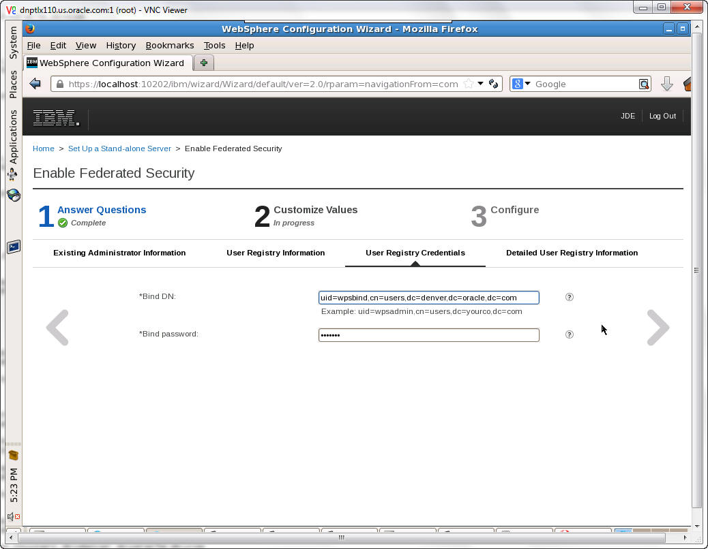Screen dimensions: 708x549
Task: Click inside the Bind password field
Action: (x=428, y=335)
